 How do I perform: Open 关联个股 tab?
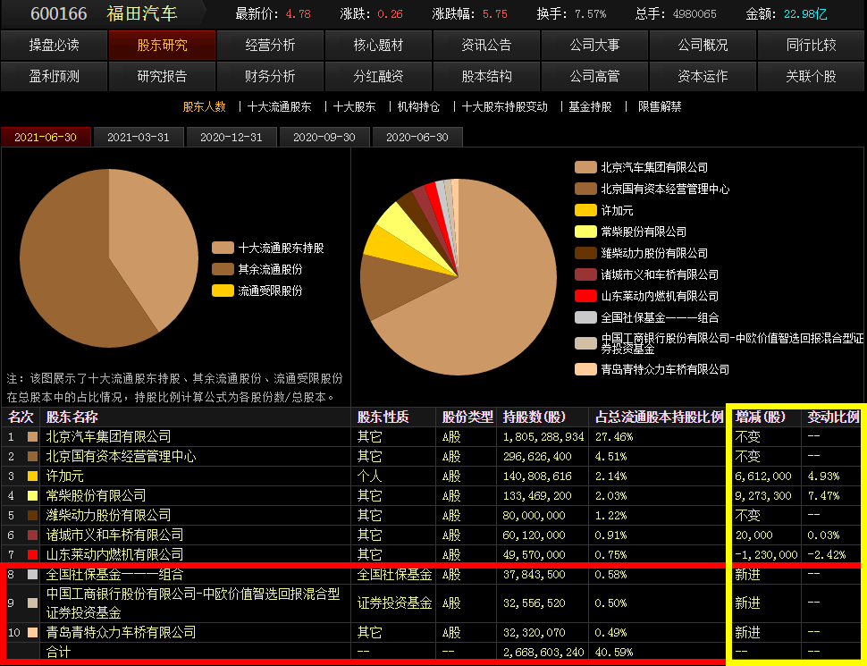point(812,76)
